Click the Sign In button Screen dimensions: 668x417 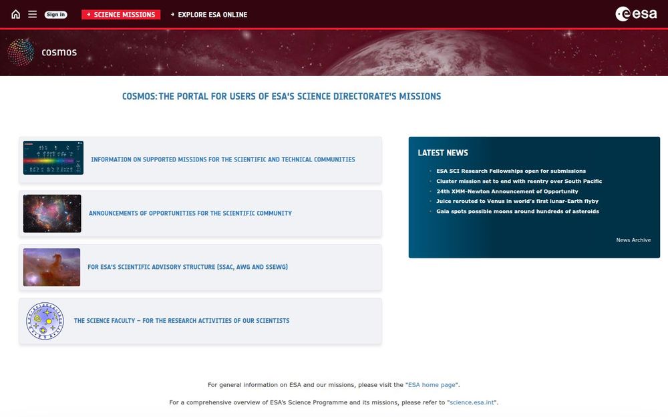tap(56, 15)
